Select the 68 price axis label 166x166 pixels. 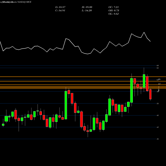coord(158,68)
